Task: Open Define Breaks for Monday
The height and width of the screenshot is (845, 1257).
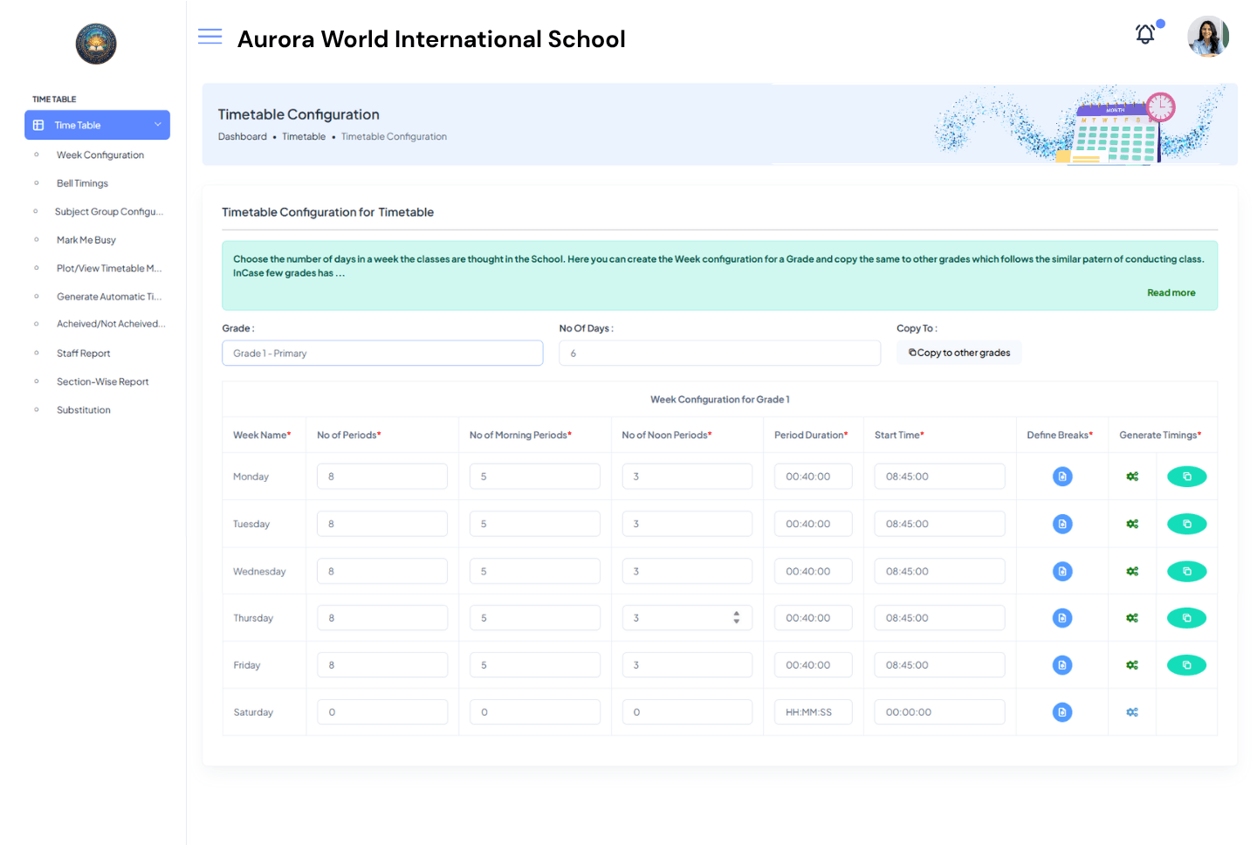Action: tap(1062, 476)
